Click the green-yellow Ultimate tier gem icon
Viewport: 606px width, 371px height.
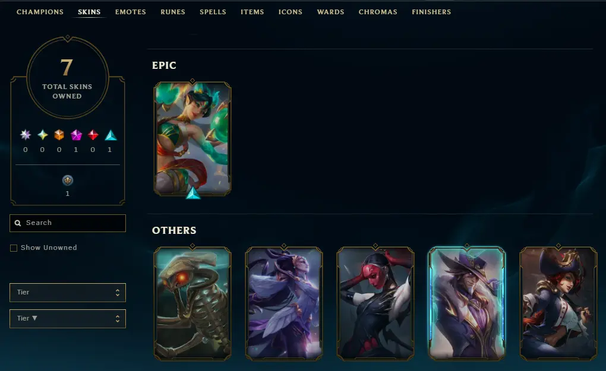click(43, 135)
